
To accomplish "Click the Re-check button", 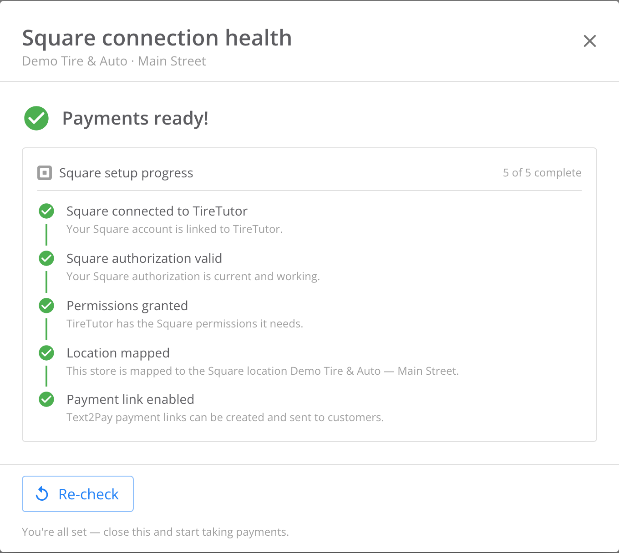I will [78, 494].
